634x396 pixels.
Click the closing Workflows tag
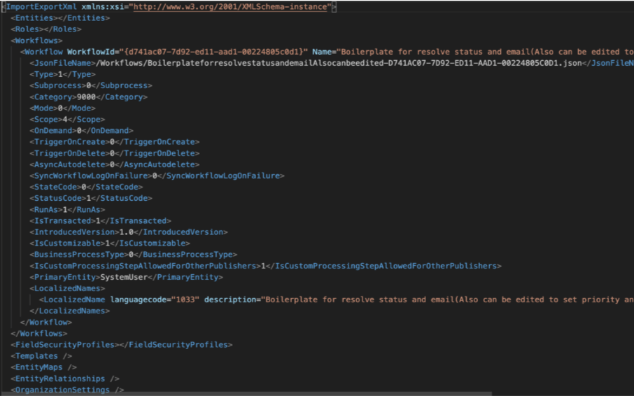point(39,333)
